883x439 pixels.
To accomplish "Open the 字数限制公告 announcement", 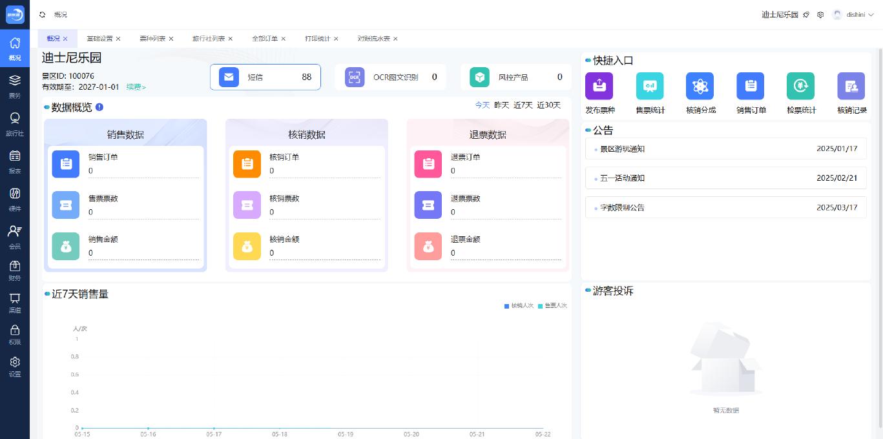I will click(x=725, y=207).
